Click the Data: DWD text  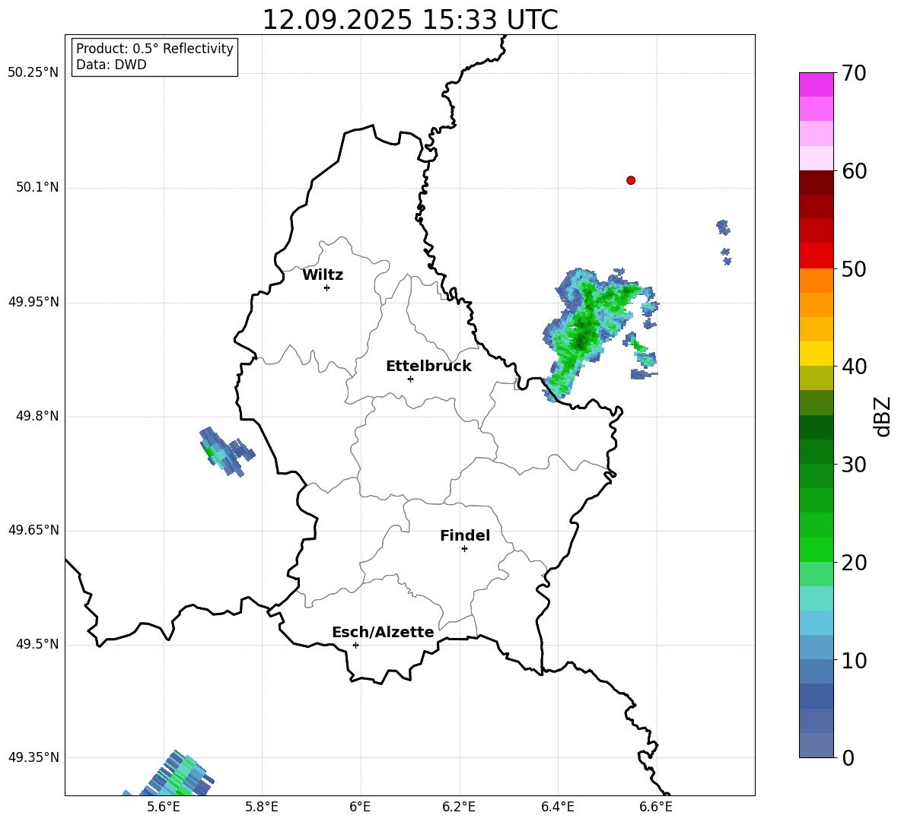click(111, 65)
